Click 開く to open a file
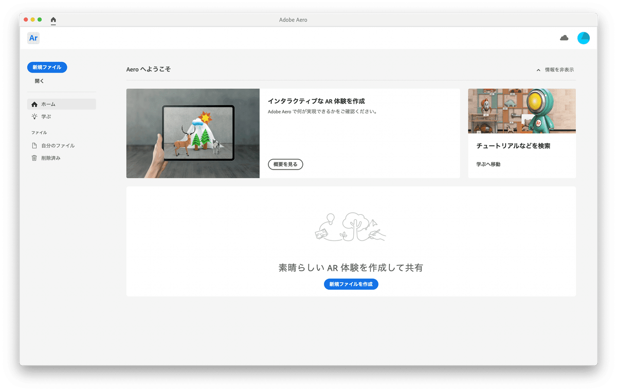This screenshot has width=617, height=391. (40, 81)
